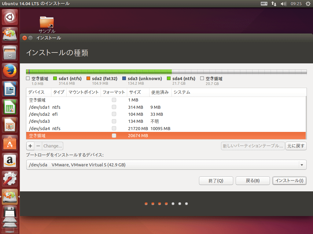The image size is (313, 234).
Task: Click the 10095 MB used value
Action: coord(160,129)
